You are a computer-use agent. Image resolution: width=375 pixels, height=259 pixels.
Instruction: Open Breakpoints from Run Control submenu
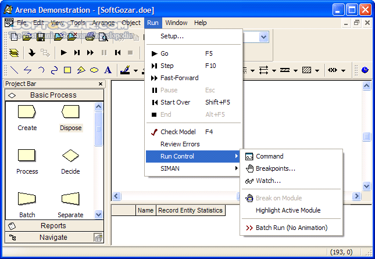(x=275, y=168)
